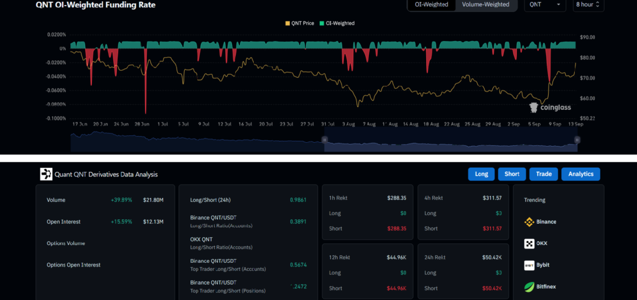Click the 12h Rekt total $44.96K
This screenshot has width=637, height=300.
tap(396, 257)
